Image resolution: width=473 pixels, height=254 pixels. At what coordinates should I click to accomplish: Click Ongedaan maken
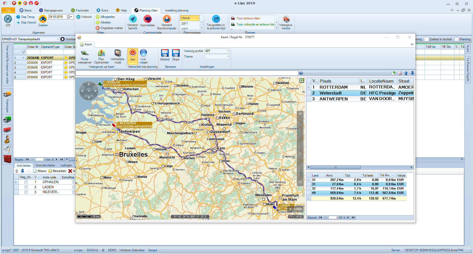(x=109, y=28)
